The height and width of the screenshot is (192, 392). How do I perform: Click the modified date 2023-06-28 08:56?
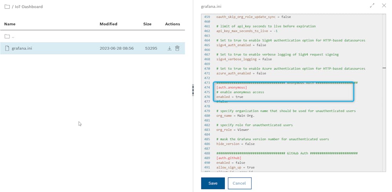click(x=117, y=48)
